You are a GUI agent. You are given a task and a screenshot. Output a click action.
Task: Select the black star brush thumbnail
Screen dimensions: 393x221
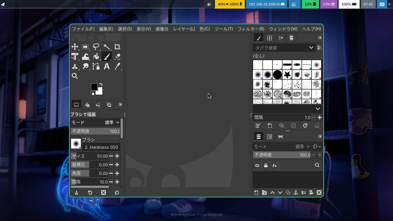coord(287,75)
